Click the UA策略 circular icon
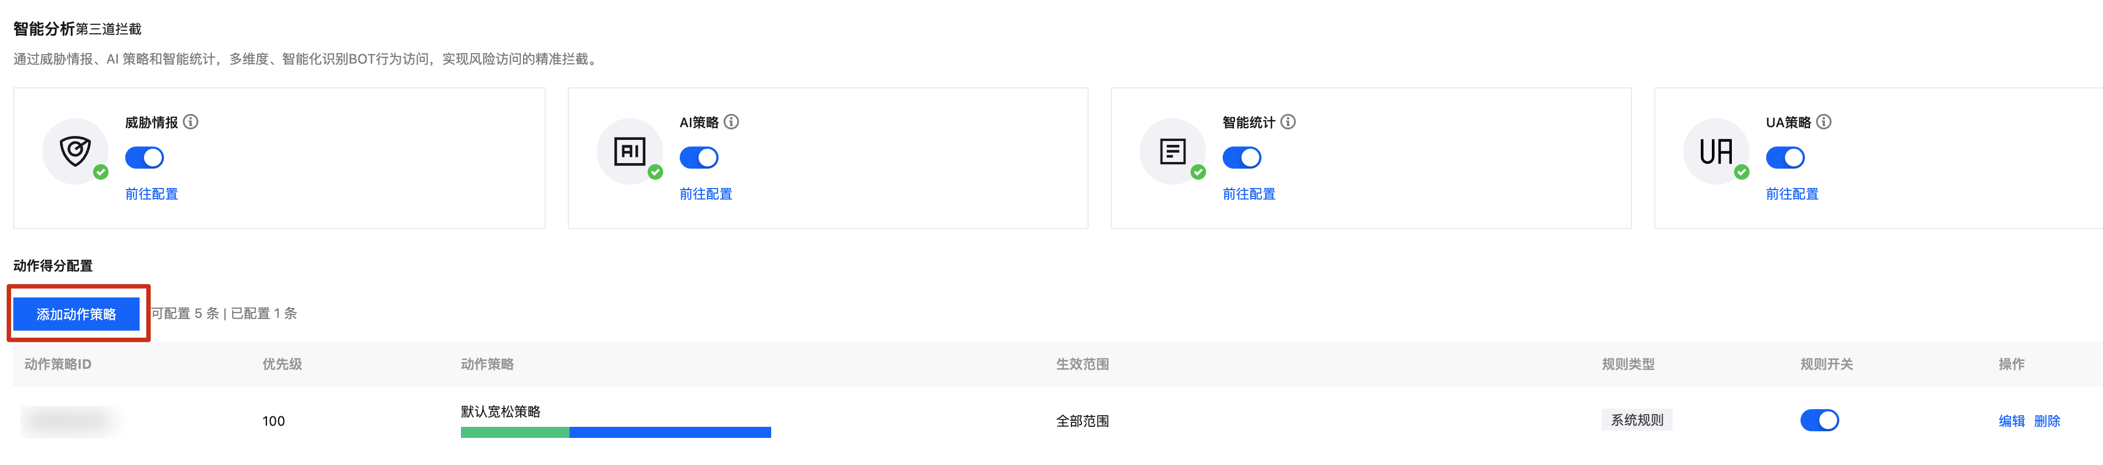 click(x=1716, y=151)
